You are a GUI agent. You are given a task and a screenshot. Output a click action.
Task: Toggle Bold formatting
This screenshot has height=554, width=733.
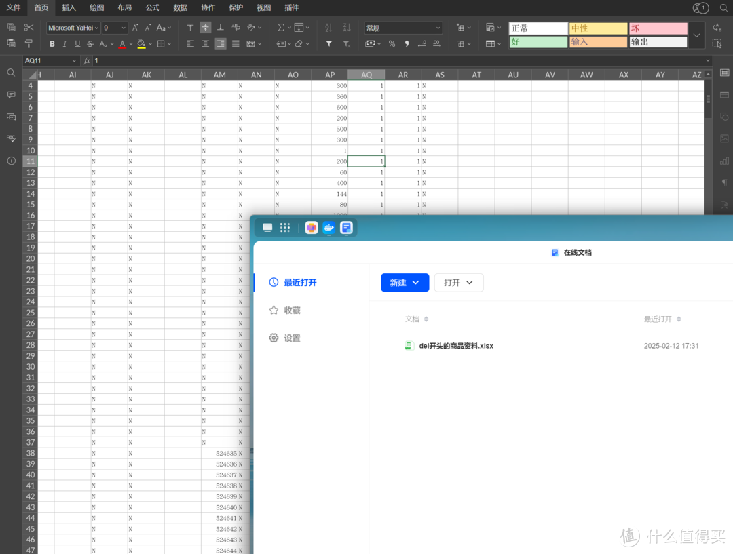pyautogui.click(x=52, y=43)
